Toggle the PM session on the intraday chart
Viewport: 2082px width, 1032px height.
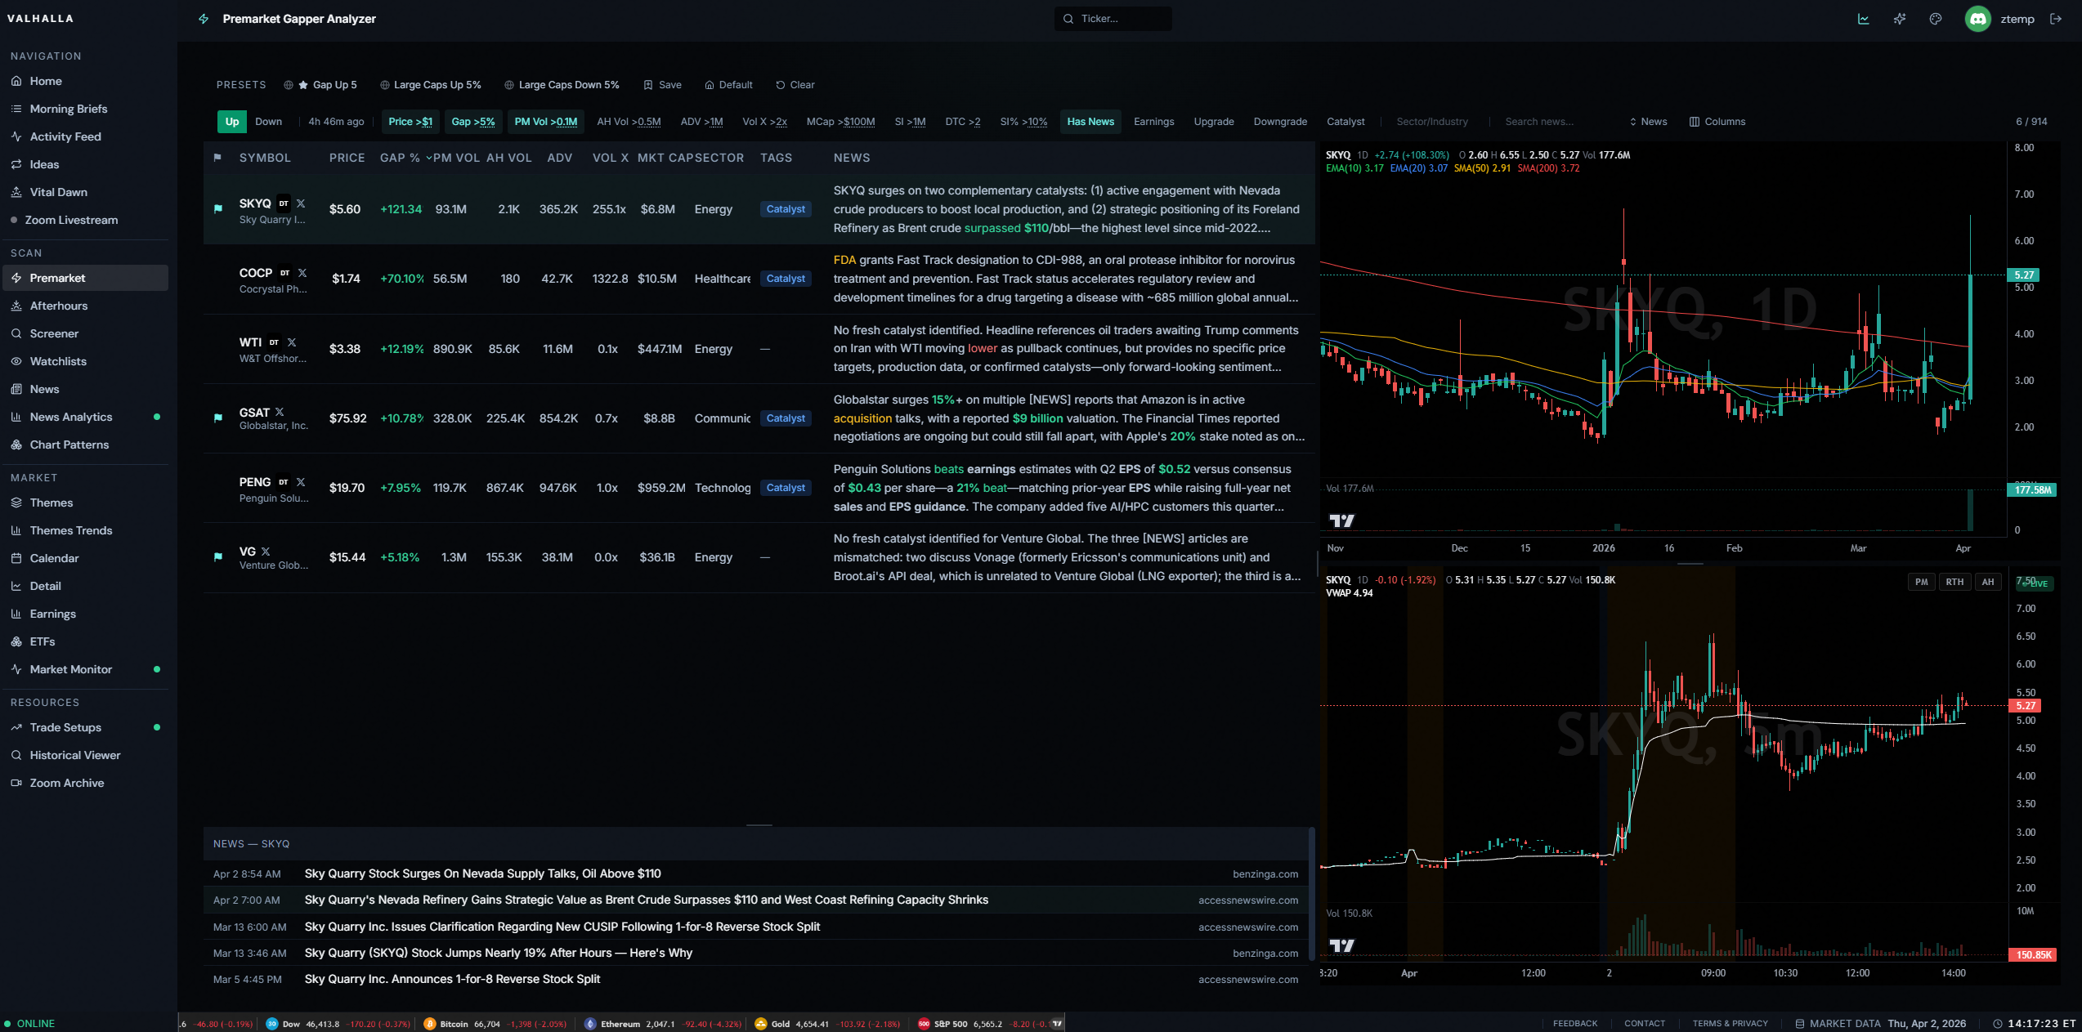click(x=1922, y=581)
